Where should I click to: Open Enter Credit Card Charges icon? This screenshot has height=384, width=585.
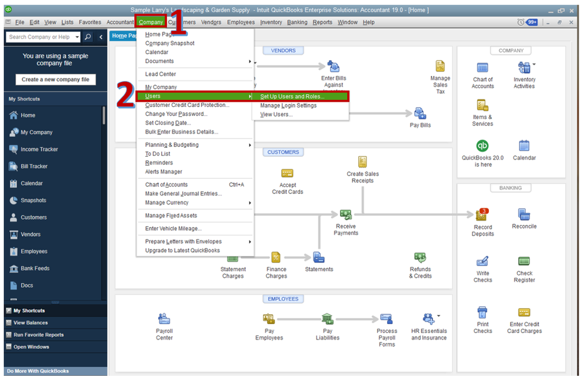[x=524, y=312]
